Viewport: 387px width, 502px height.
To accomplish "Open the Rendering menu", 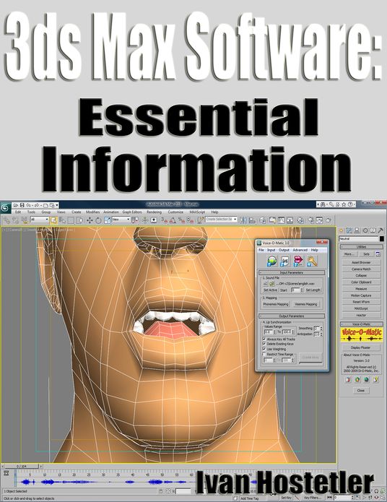I will 154,212.
